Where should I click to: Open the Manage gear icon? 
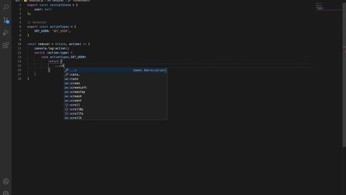(x=6, y=193)
